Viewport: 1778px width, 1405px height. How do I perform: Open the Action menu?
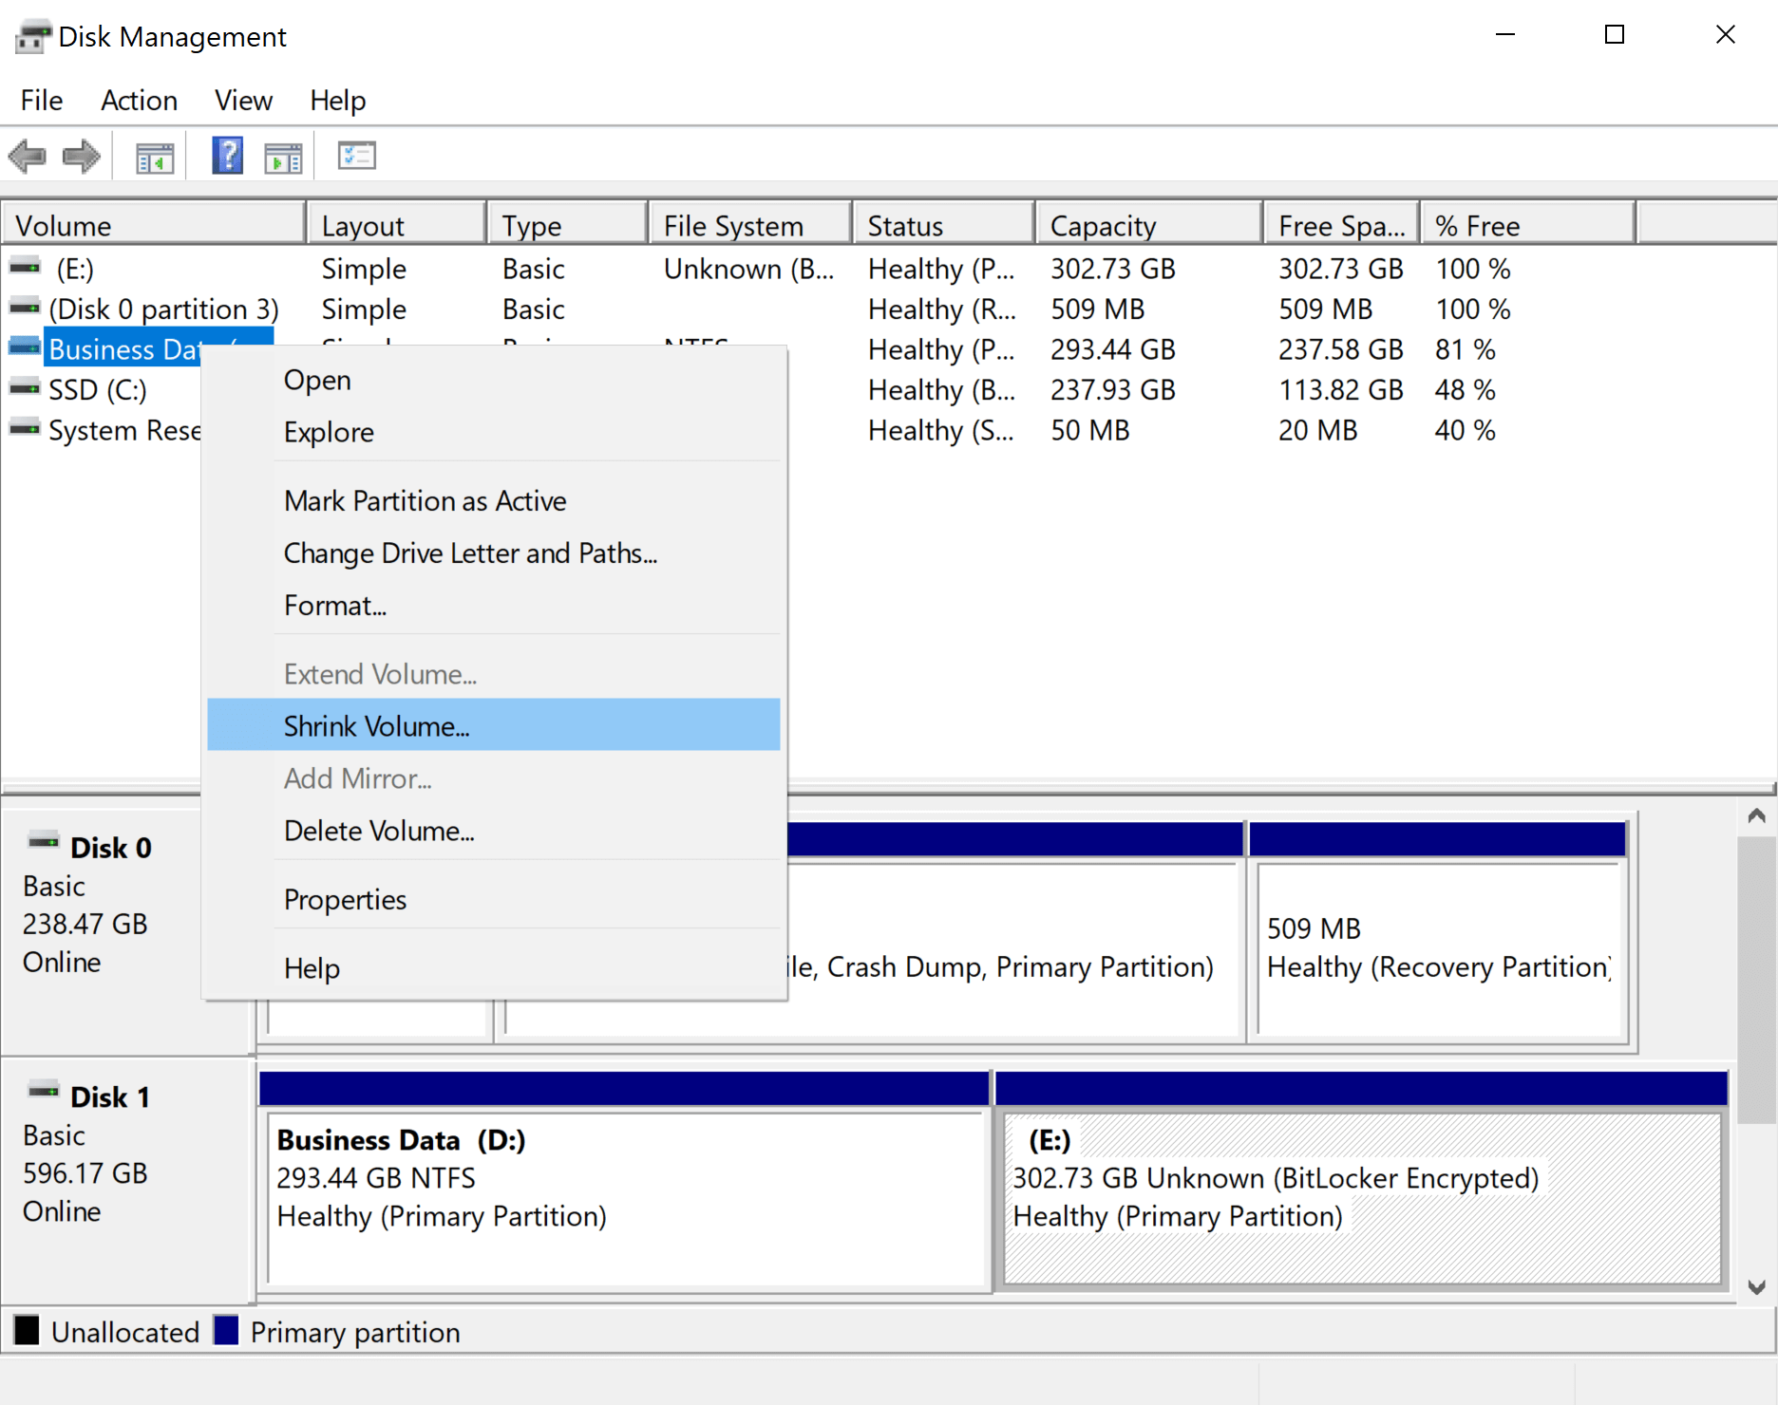(x=139, y=101)
